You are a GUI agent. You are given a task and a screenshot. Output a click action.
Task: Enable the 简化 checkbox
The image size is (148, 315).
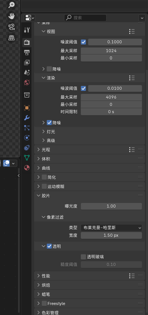[44, 177]
